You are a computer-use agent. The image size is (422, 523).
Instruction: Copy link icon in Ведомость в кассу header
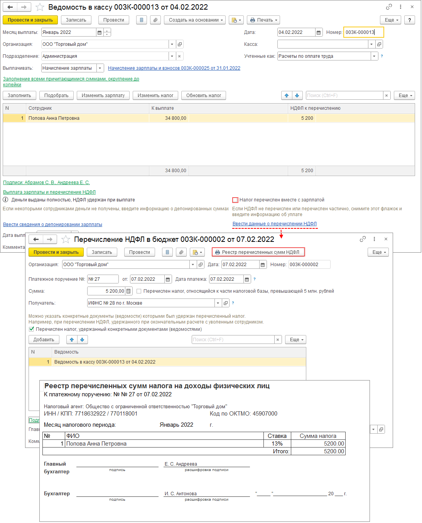point(389,7)
